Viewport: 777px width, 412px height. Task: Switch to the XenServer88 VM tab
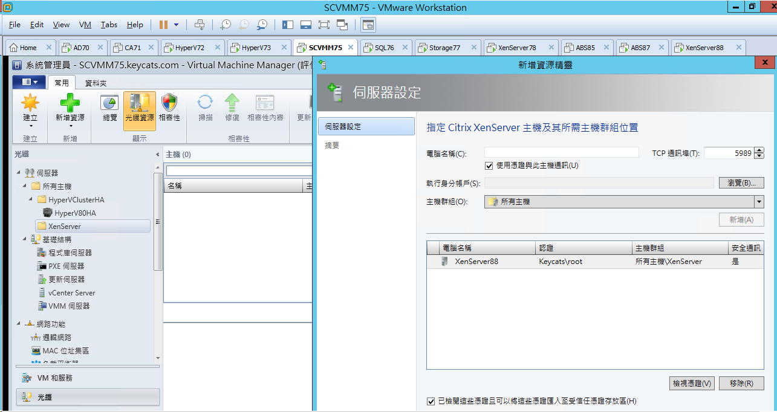point(708,48)
